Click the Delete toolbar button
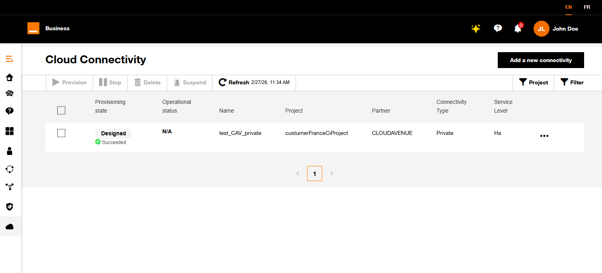The height and width of the screenshot is (273, 602). click(147, 83)
